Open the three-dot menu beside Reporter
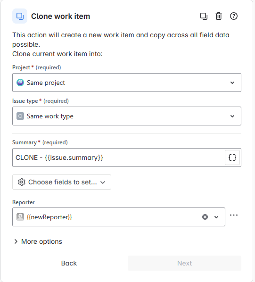255x282 pixels. 234,215
